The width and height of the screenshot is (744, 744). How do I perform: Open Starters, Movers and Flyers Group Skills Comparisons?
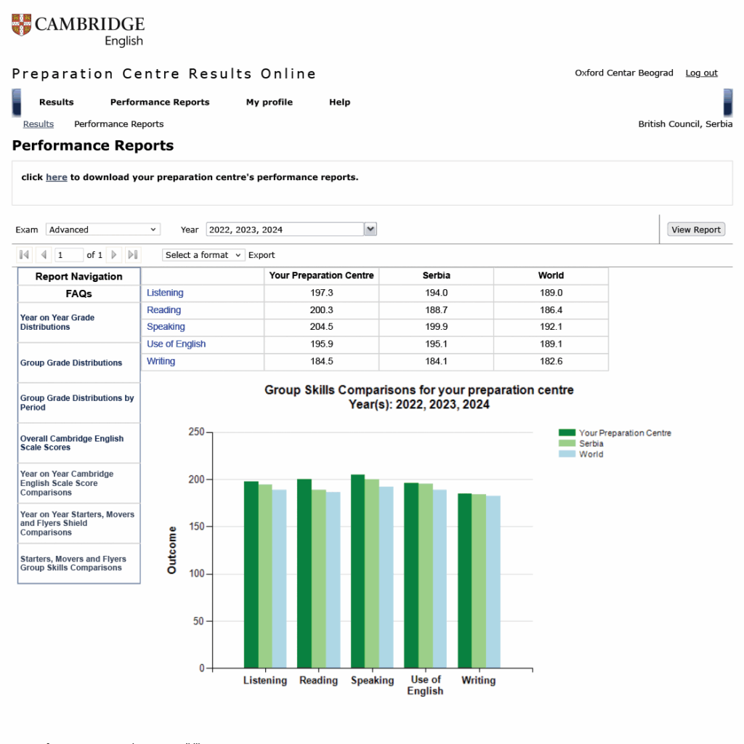(73, 563)
